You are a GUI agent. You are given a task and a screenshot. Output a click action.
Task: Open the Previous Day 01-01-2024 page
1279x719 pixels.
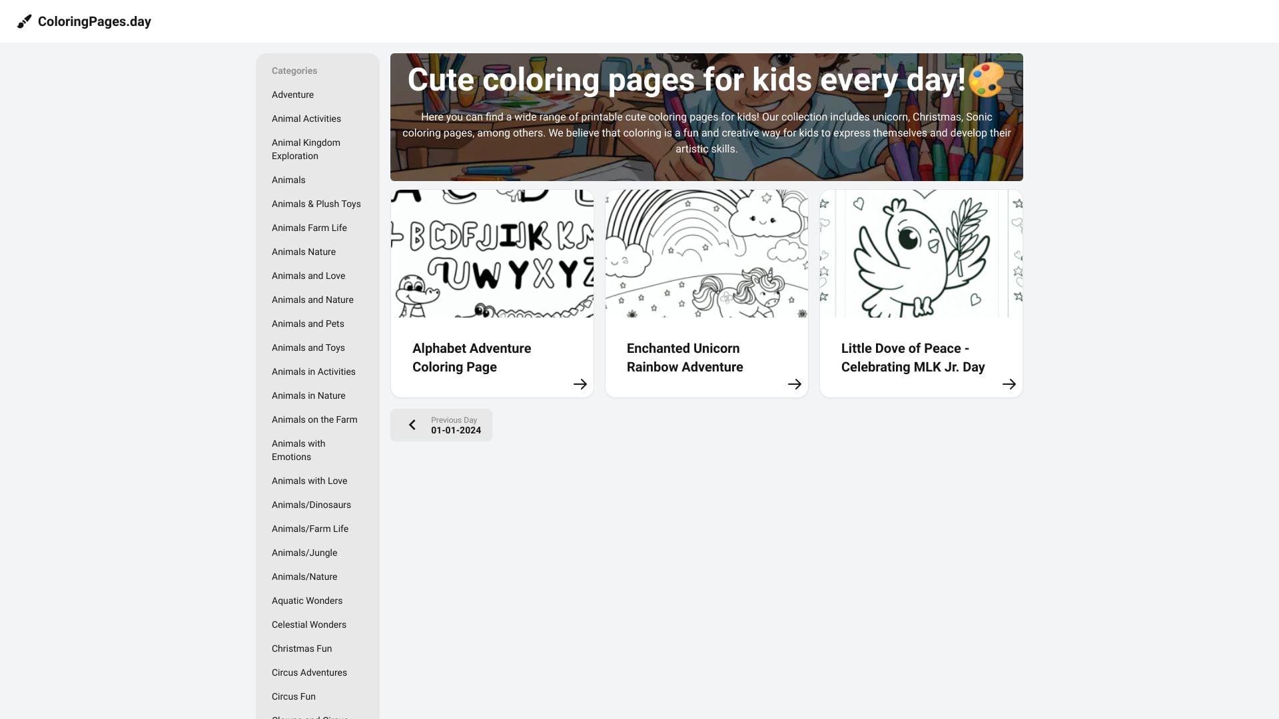click(x=441, y=425)
